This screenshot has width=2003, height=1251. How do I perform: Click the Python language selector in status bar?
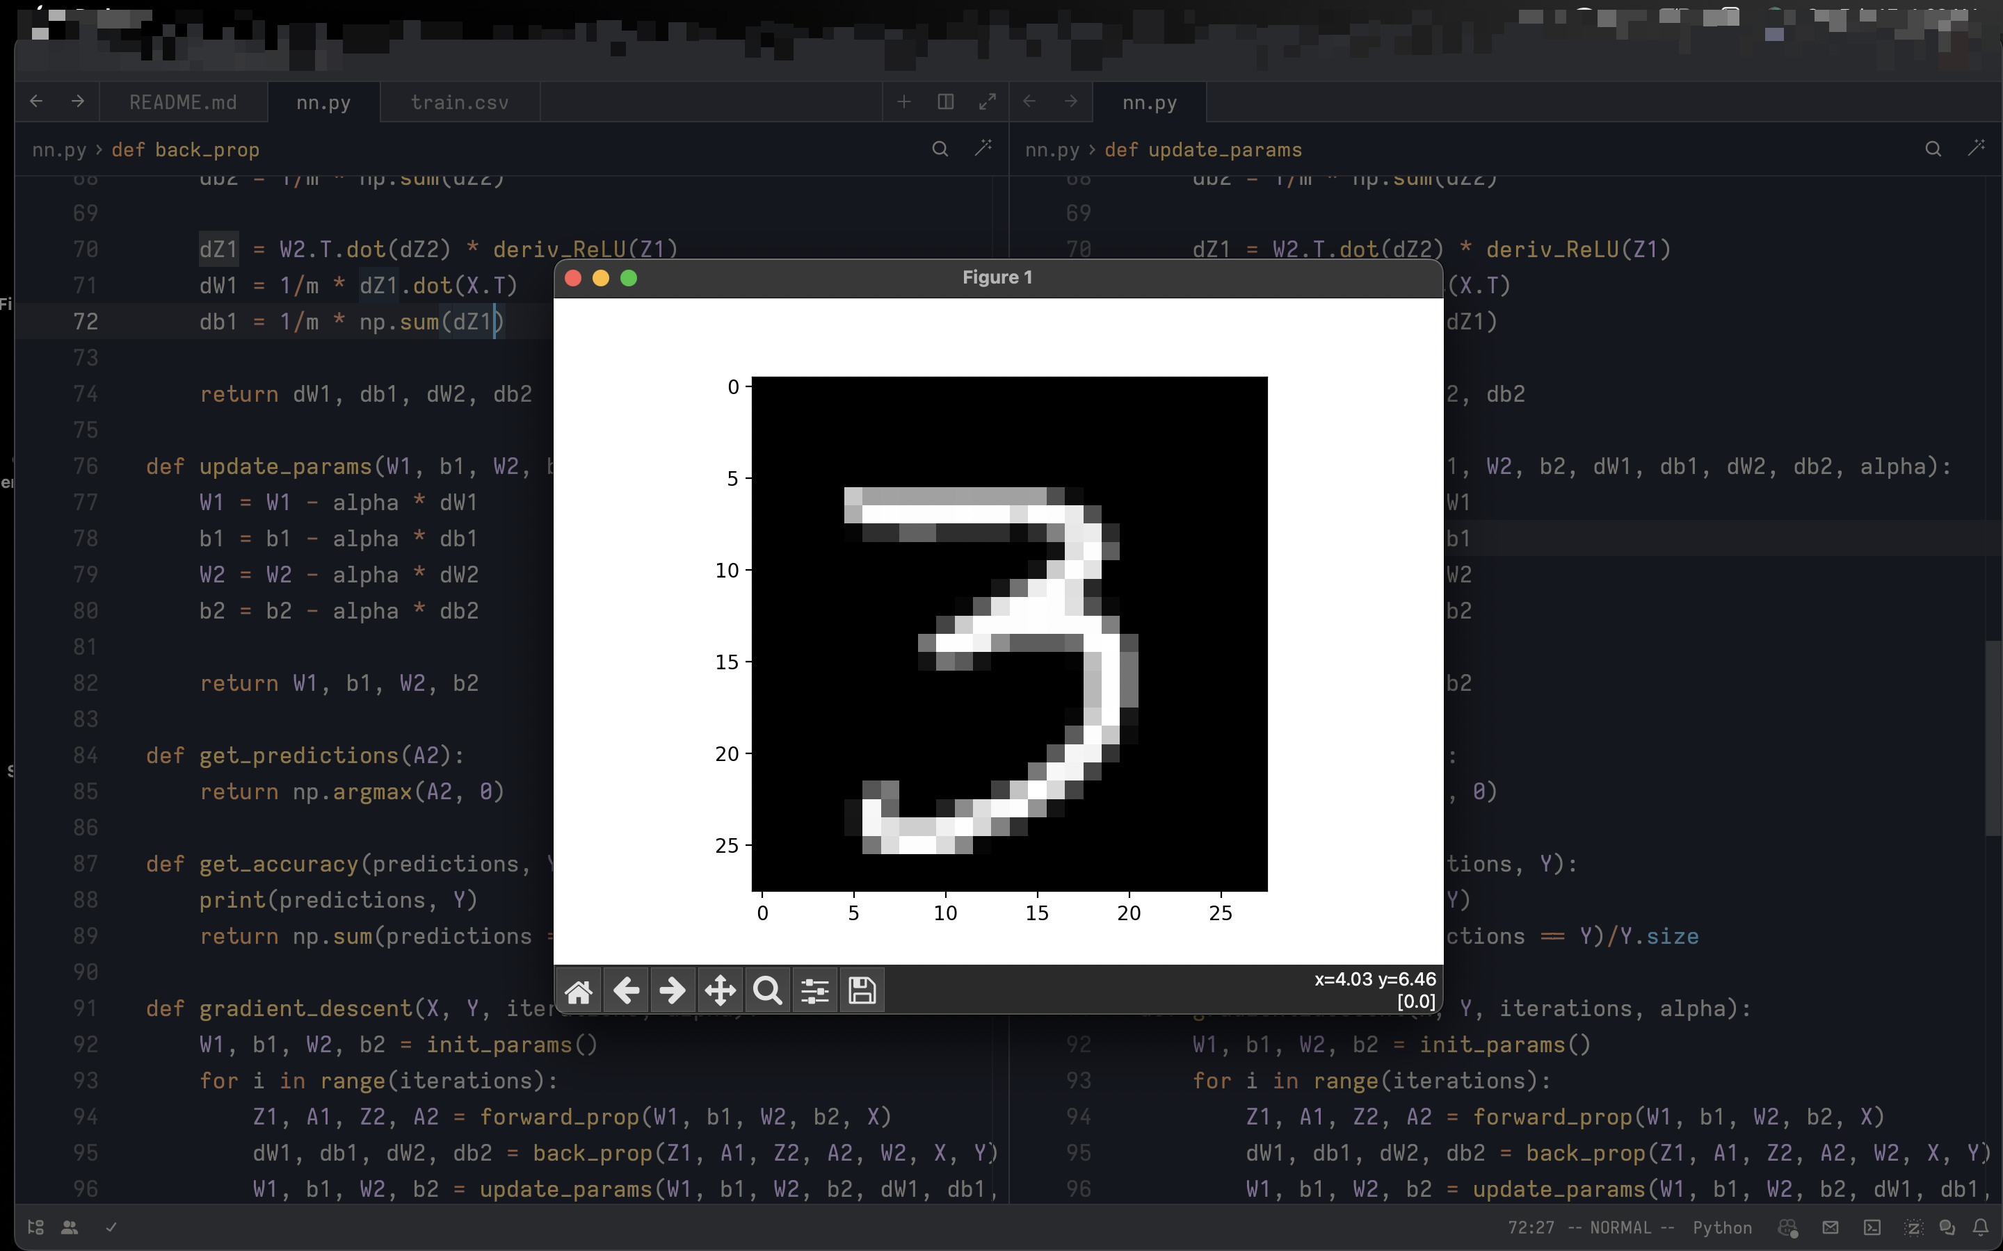[x=1723, y=1228]
